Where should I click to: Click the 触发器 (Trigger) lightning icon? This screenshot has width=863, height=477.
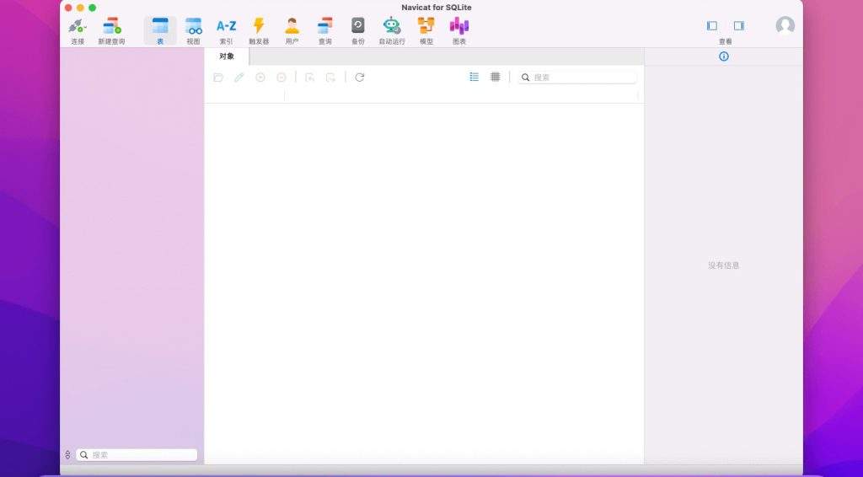point(259,26)
